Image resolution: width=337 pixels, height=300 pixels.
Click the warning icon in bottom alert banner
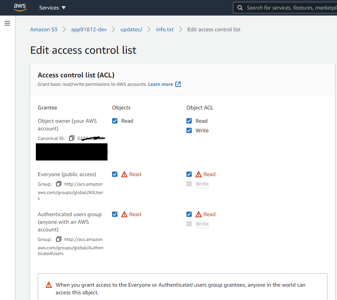[x=48, y=284]
